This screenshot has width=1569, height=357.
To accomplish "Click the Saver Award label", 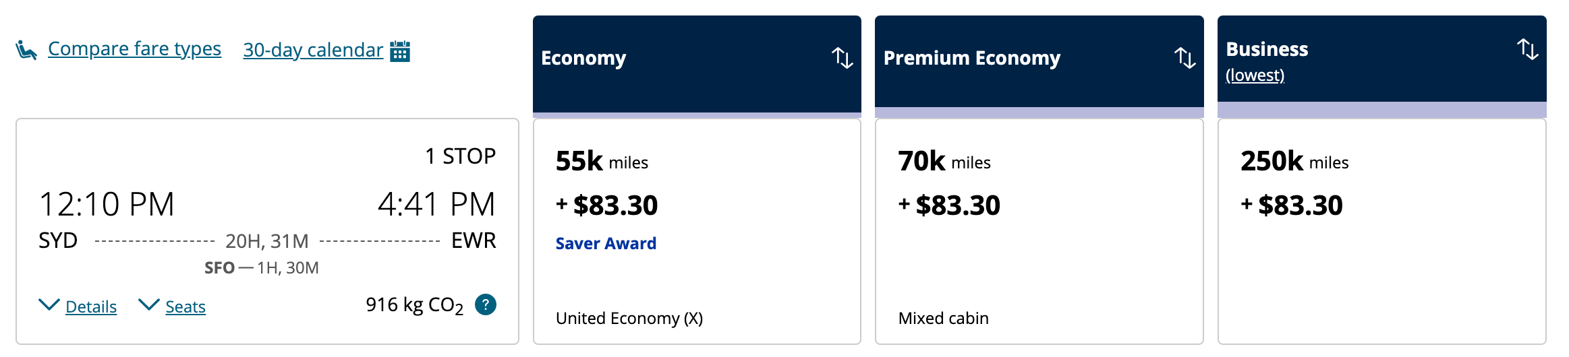I will (x=606, y=243).
